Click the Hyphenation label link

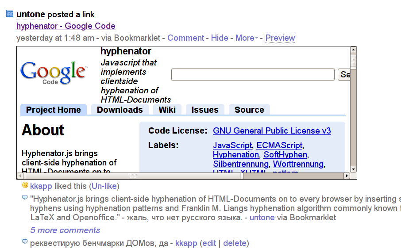pyautogui.click(x=236, y=155)
